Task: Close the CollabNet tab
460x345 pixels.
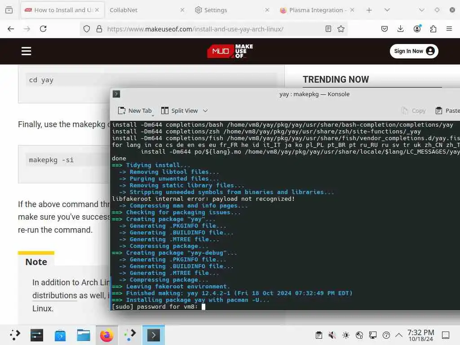Action: [182, 10]
